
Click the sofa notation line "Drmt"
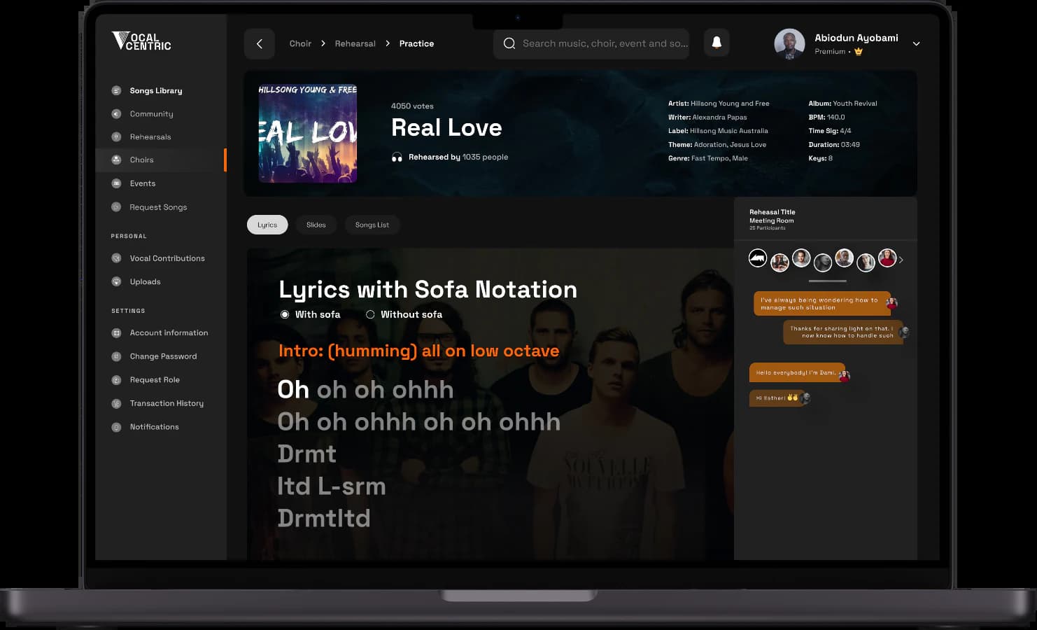pos(306,454)
